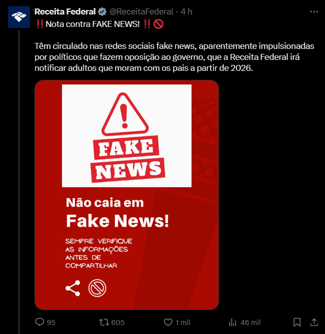Open the @ReceitaFederal handle link
The width and height of the screenshot is (325, 334).
141,11
